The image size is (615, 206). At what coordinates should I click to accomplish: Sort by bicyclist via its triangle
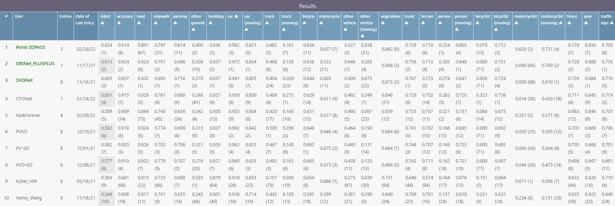(x=477, y=23)
